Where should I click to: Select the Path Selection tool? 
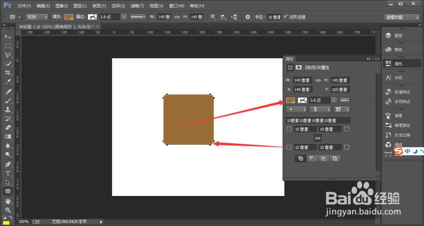coord(8,182)
